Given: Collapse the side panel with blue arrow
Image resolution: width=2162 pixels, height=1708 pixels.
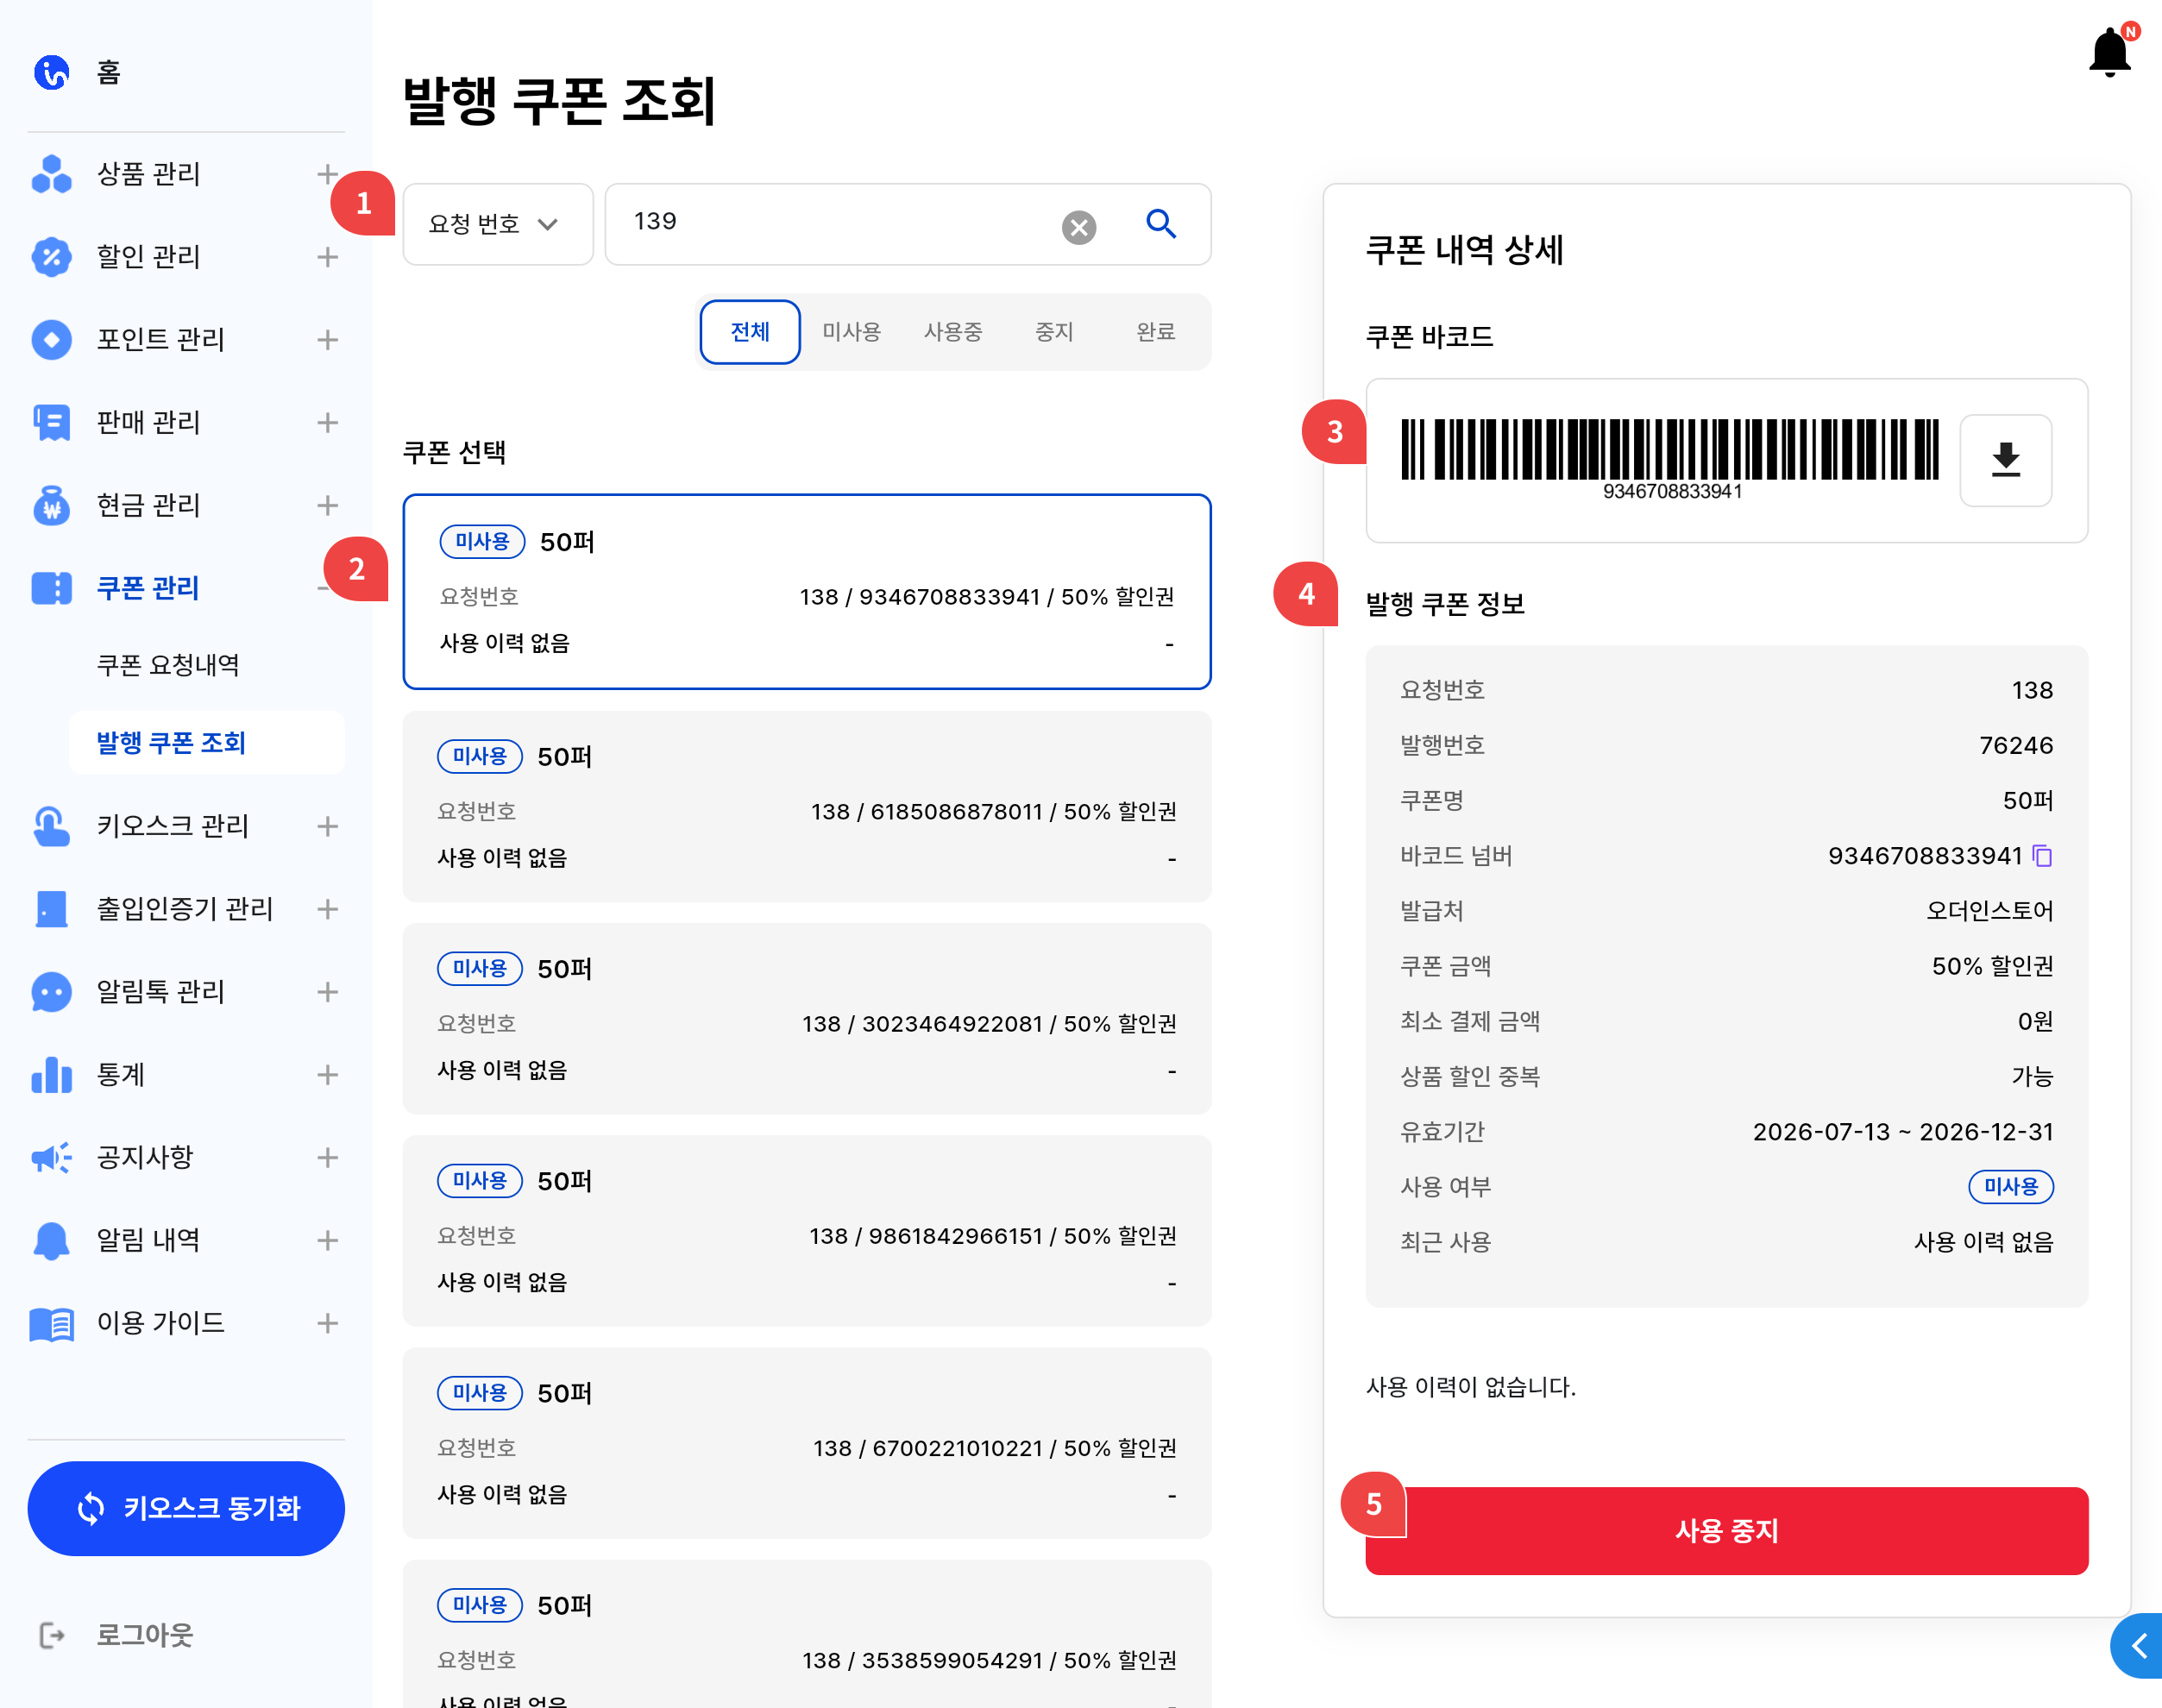Looking at the screenshot, I should pos(2138,1646).
